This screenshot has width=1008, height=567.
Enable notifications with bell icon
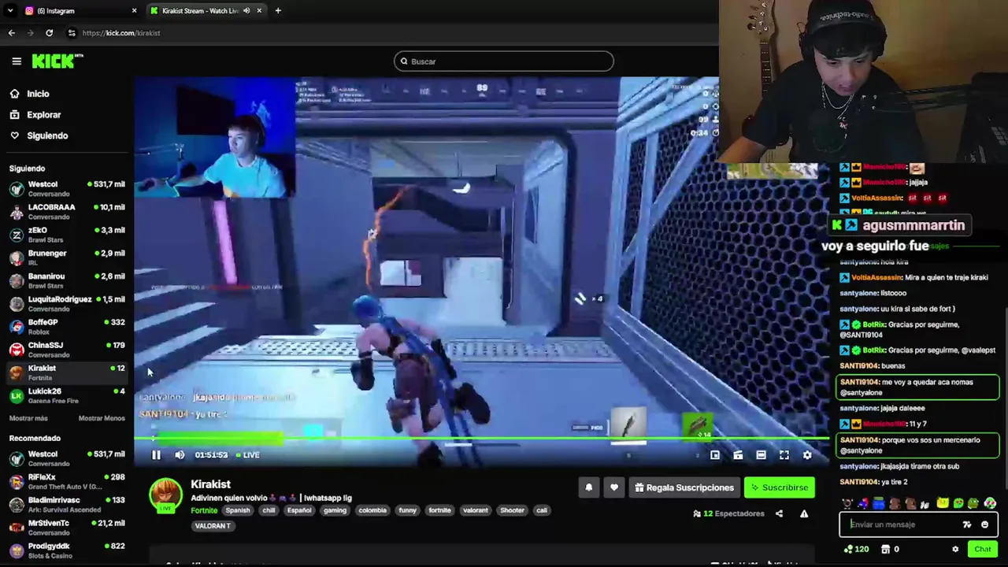[x=588, y=487]
